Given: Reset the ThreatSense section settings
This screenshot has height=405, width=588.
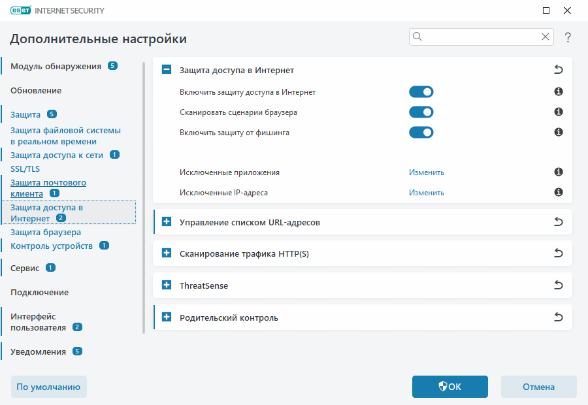Looking at the screenshot, I should pyautogui.click(x=558, y=285).
